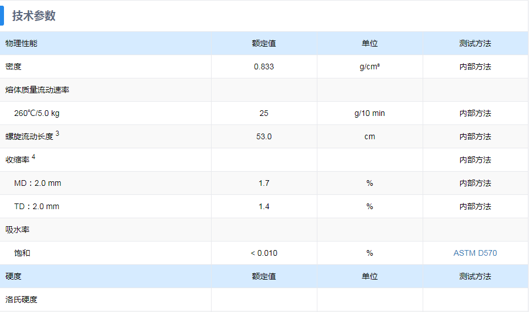Click the % unit in the TD row
This screenshot has height=312, width=529.
370,206
